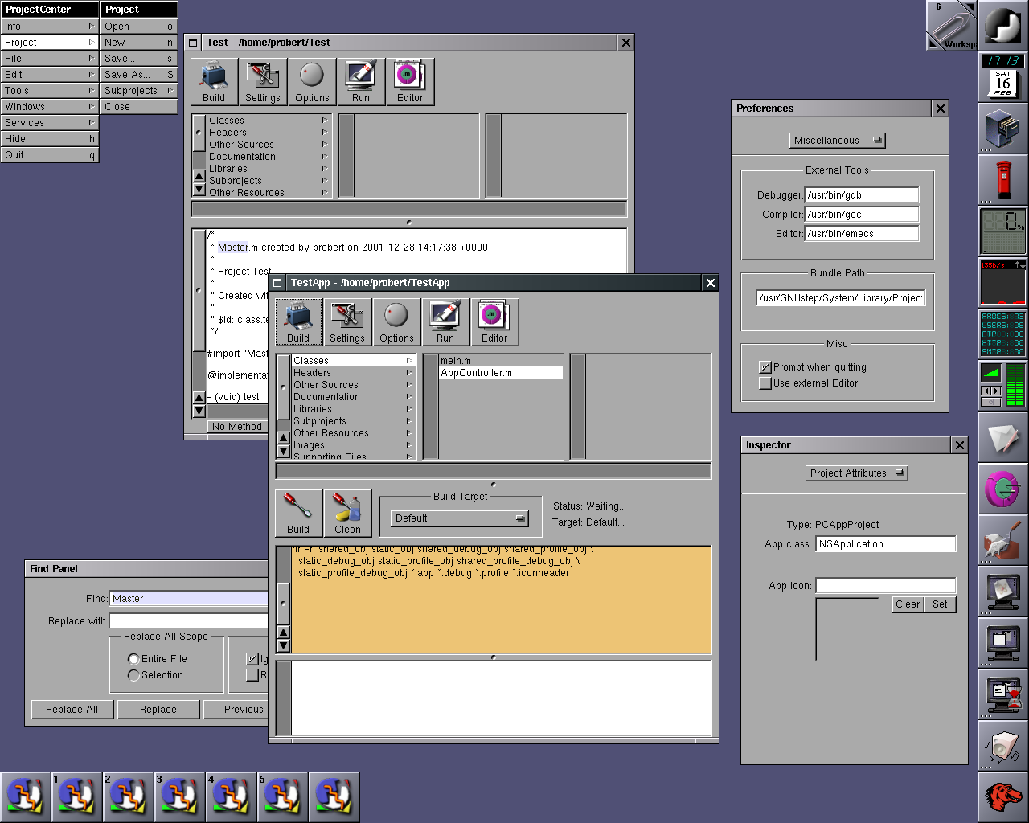Click the Options icon in TestApp window

click(x=396, y=321)
